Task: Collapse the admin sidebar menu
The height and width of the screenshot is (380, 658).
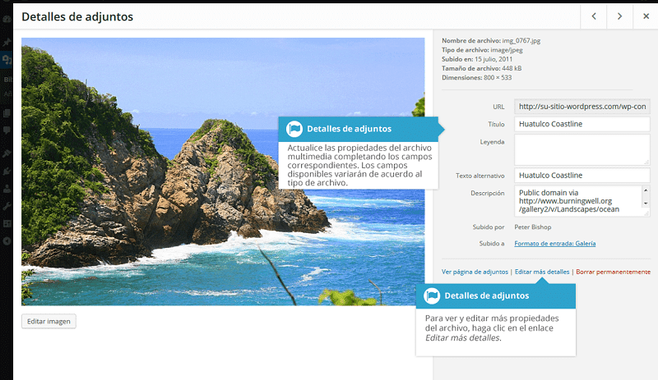Action: coord(7,241)
